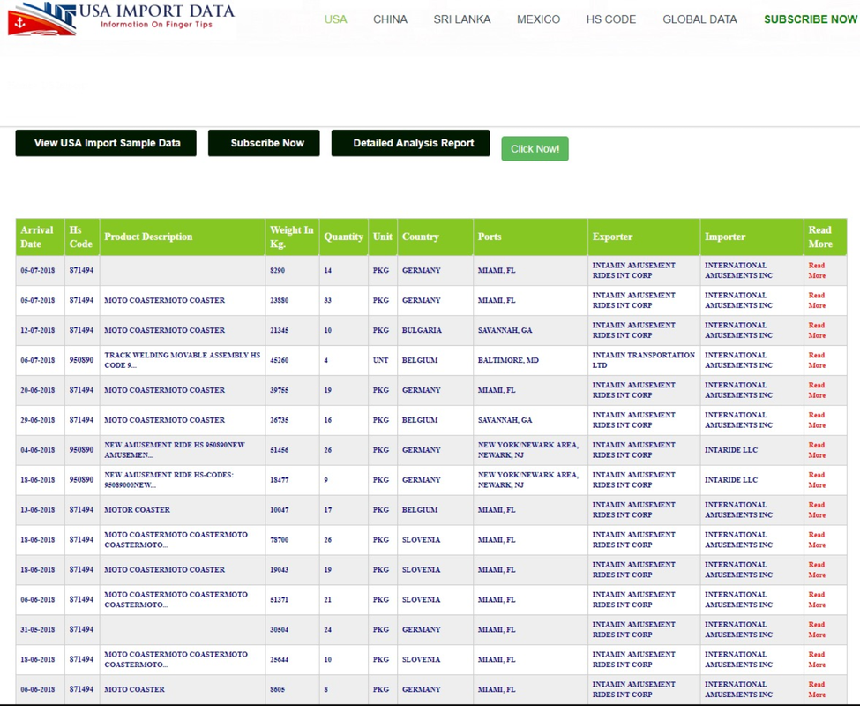
Task: Open Read More for weight 8605 row
Action: coord(817,689)
